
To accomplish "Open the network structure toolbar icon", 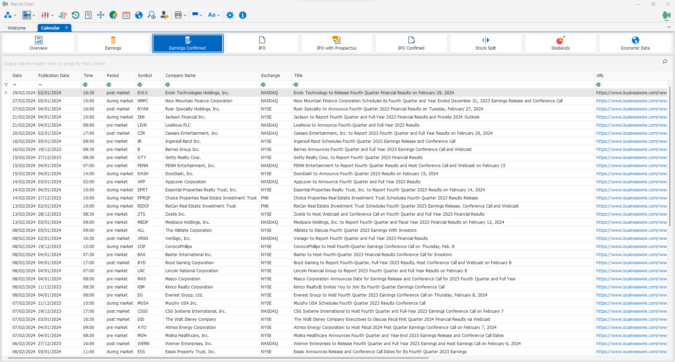I will (8, 15).
